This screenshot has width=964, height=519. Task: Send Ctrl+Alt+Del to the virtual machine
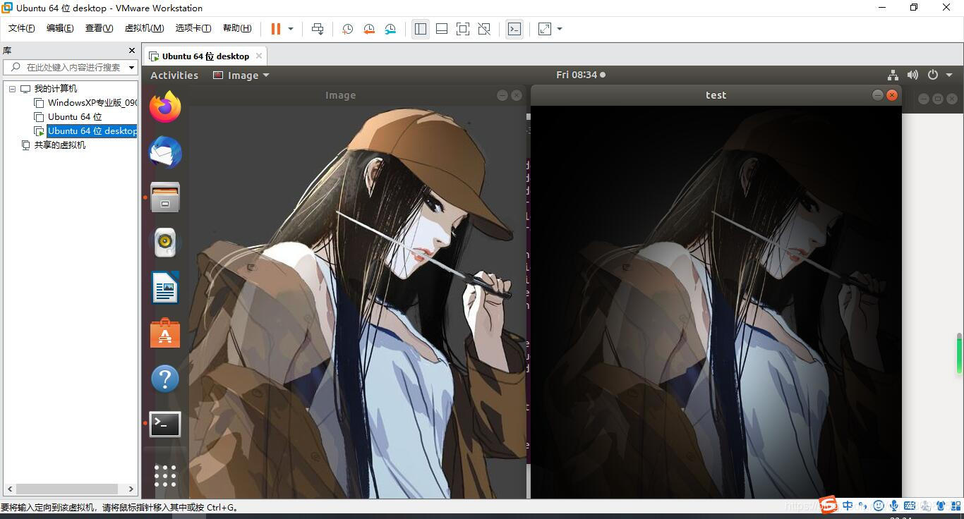tap(318, 29)
